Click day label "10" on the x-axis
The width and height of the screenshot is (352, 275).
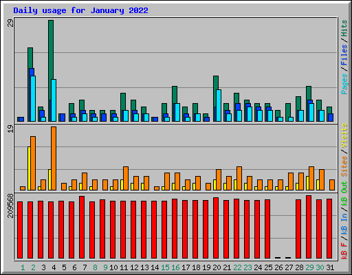(113, 267)
